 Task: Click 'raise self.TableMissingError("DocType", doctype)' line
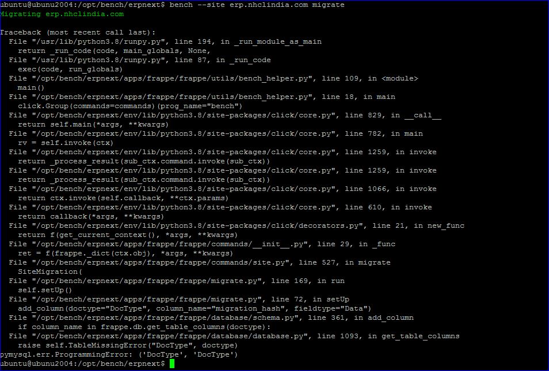pos(128,345)
